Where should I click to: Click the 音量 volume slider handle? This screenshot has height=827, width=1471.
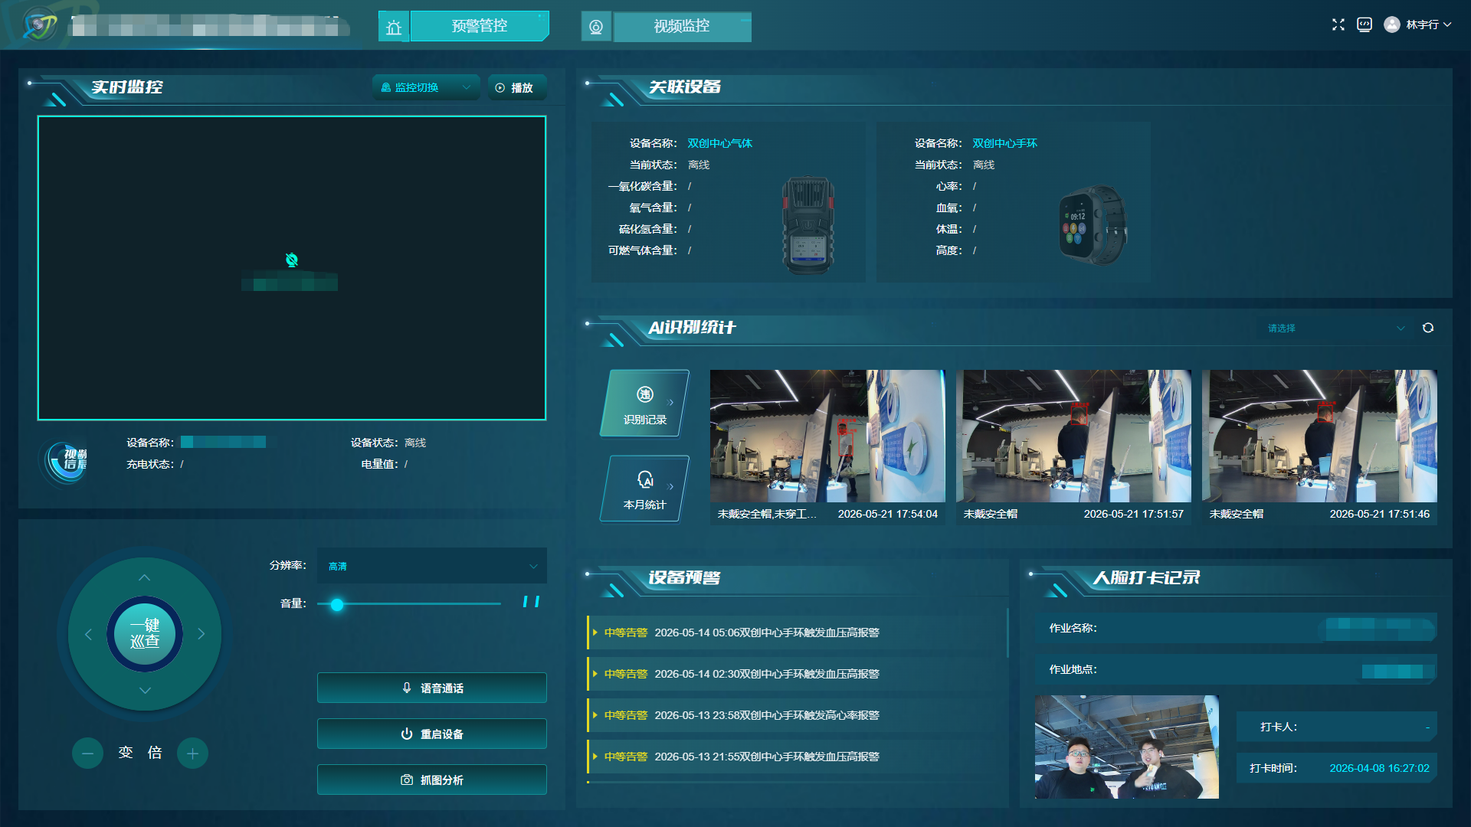tap(337, 604)
